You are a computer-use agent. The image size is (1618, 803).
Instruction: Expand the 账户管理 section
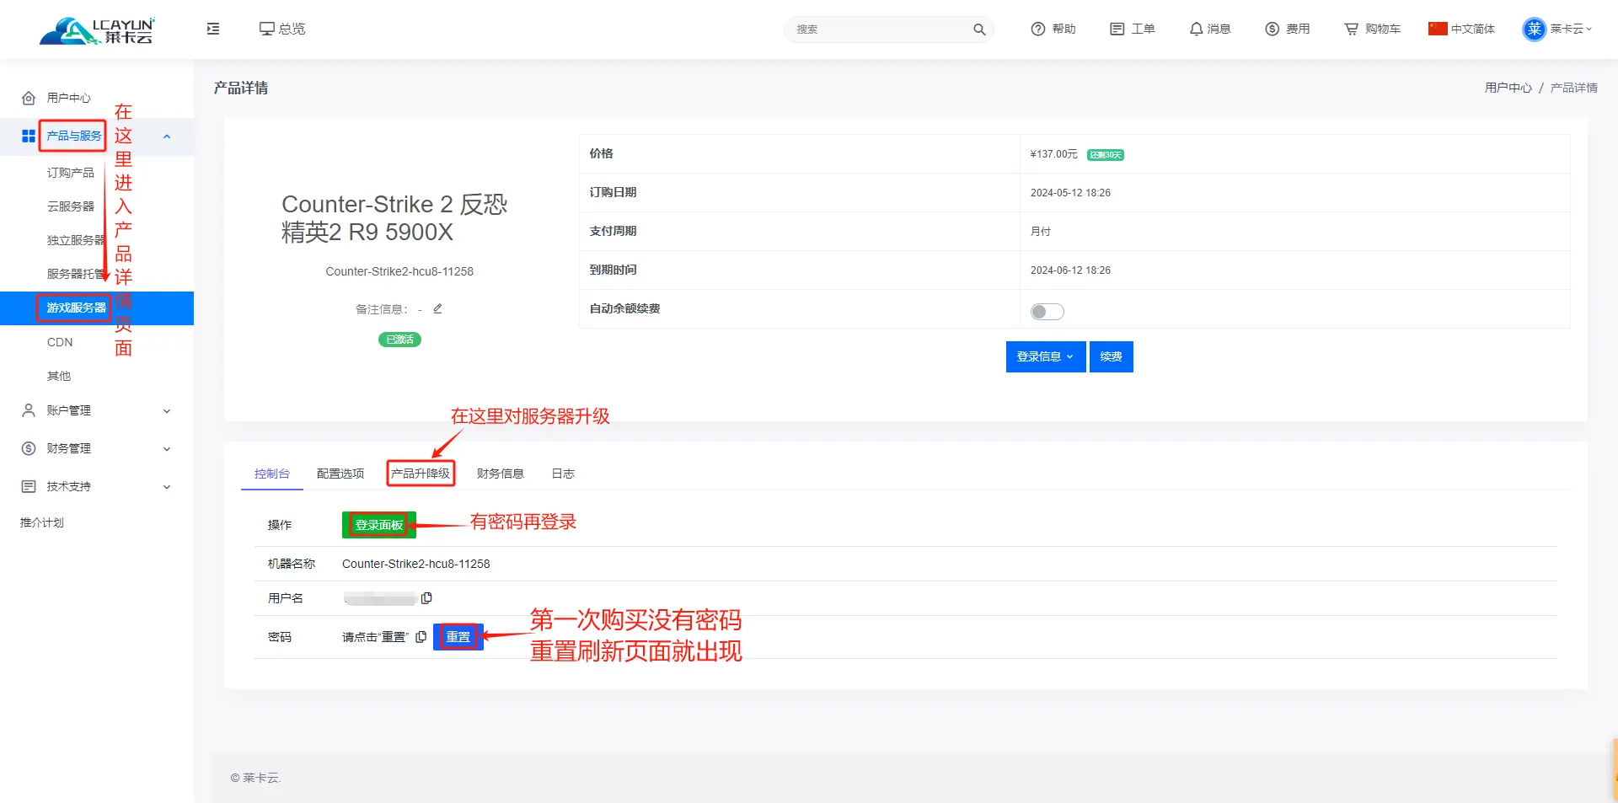click(x=97, y=410)
